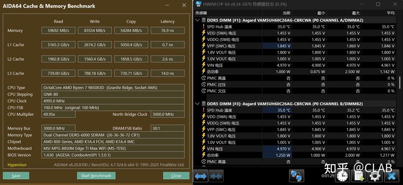
Task: Click the lightning icon of DIMM #3 VDD (SWA) 电压
Action: click(204, 117)
